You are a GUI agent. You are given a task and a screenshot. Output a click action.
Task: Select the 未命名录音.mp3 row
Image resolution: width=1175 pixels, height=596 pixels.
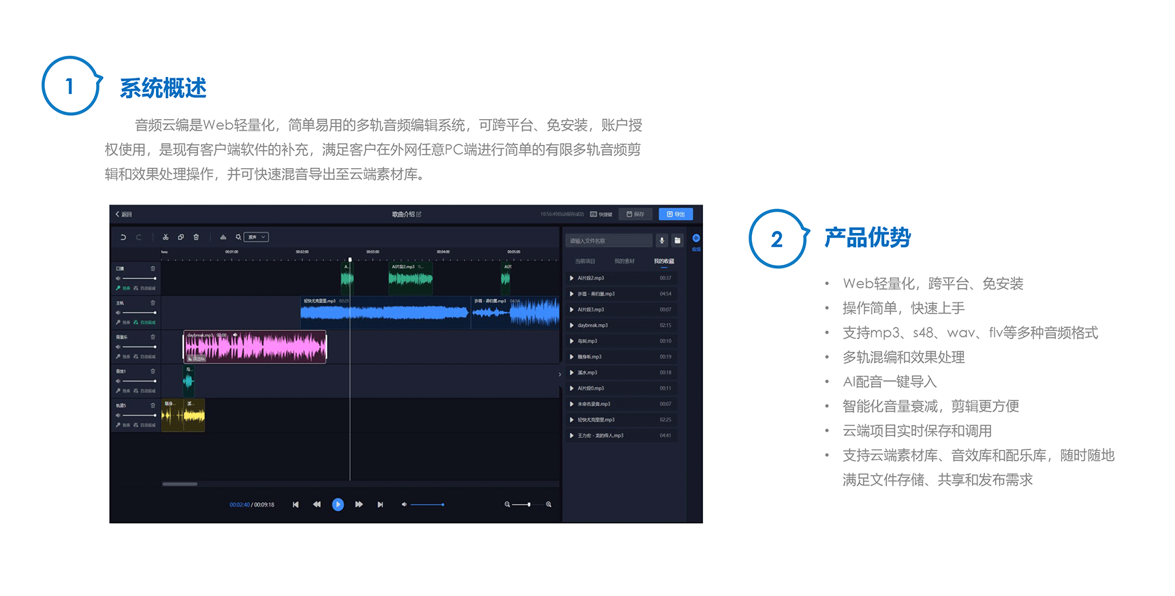point(621,404)
